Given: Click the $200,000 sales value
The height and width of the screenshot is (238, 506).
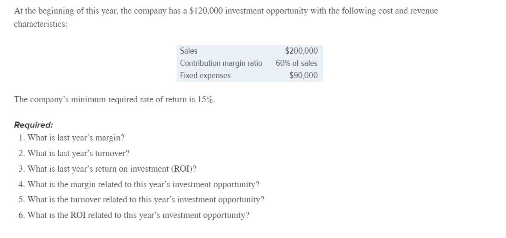Looking at the screenshot, I should [x=301, y=51].
